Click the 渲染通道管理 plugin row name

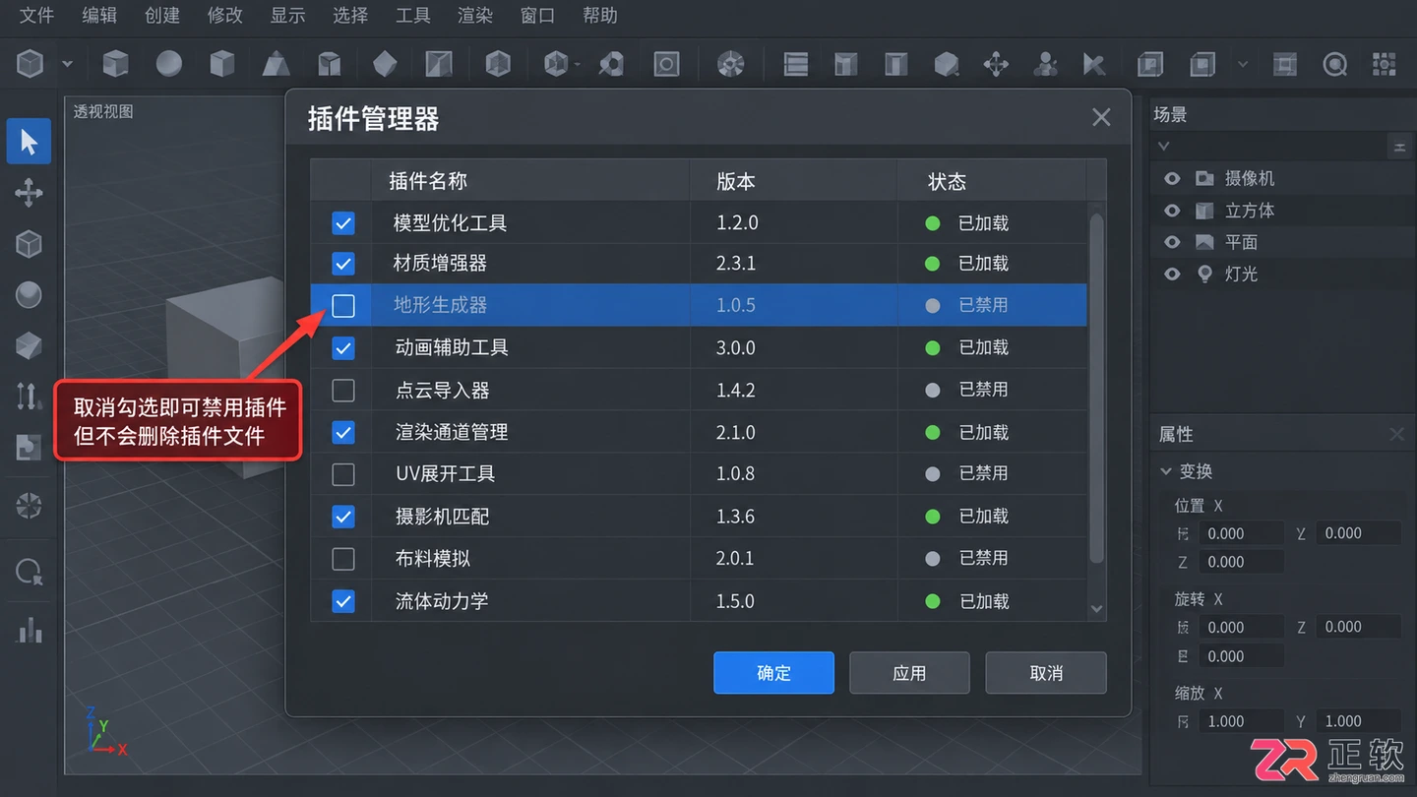pyautogui.click(x=452, y=432)
